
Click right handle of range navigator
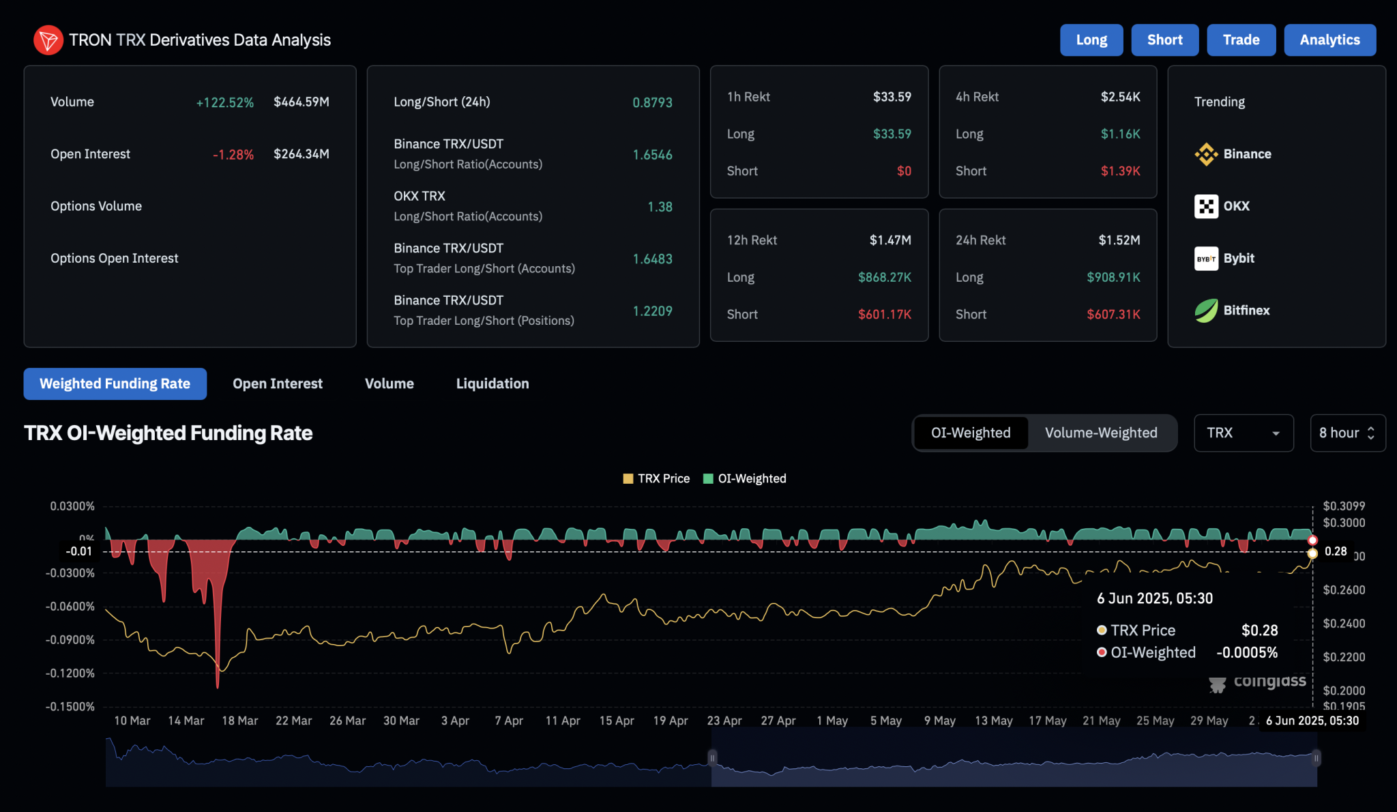pos(1316,758)
